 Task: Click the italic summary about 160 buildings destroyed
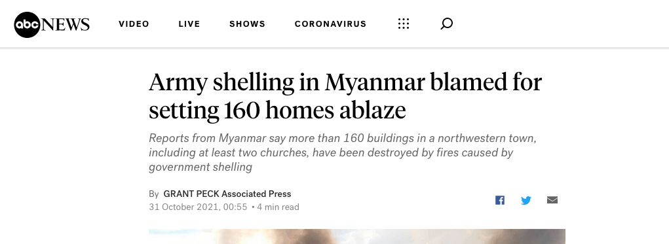tap(341, 152)
